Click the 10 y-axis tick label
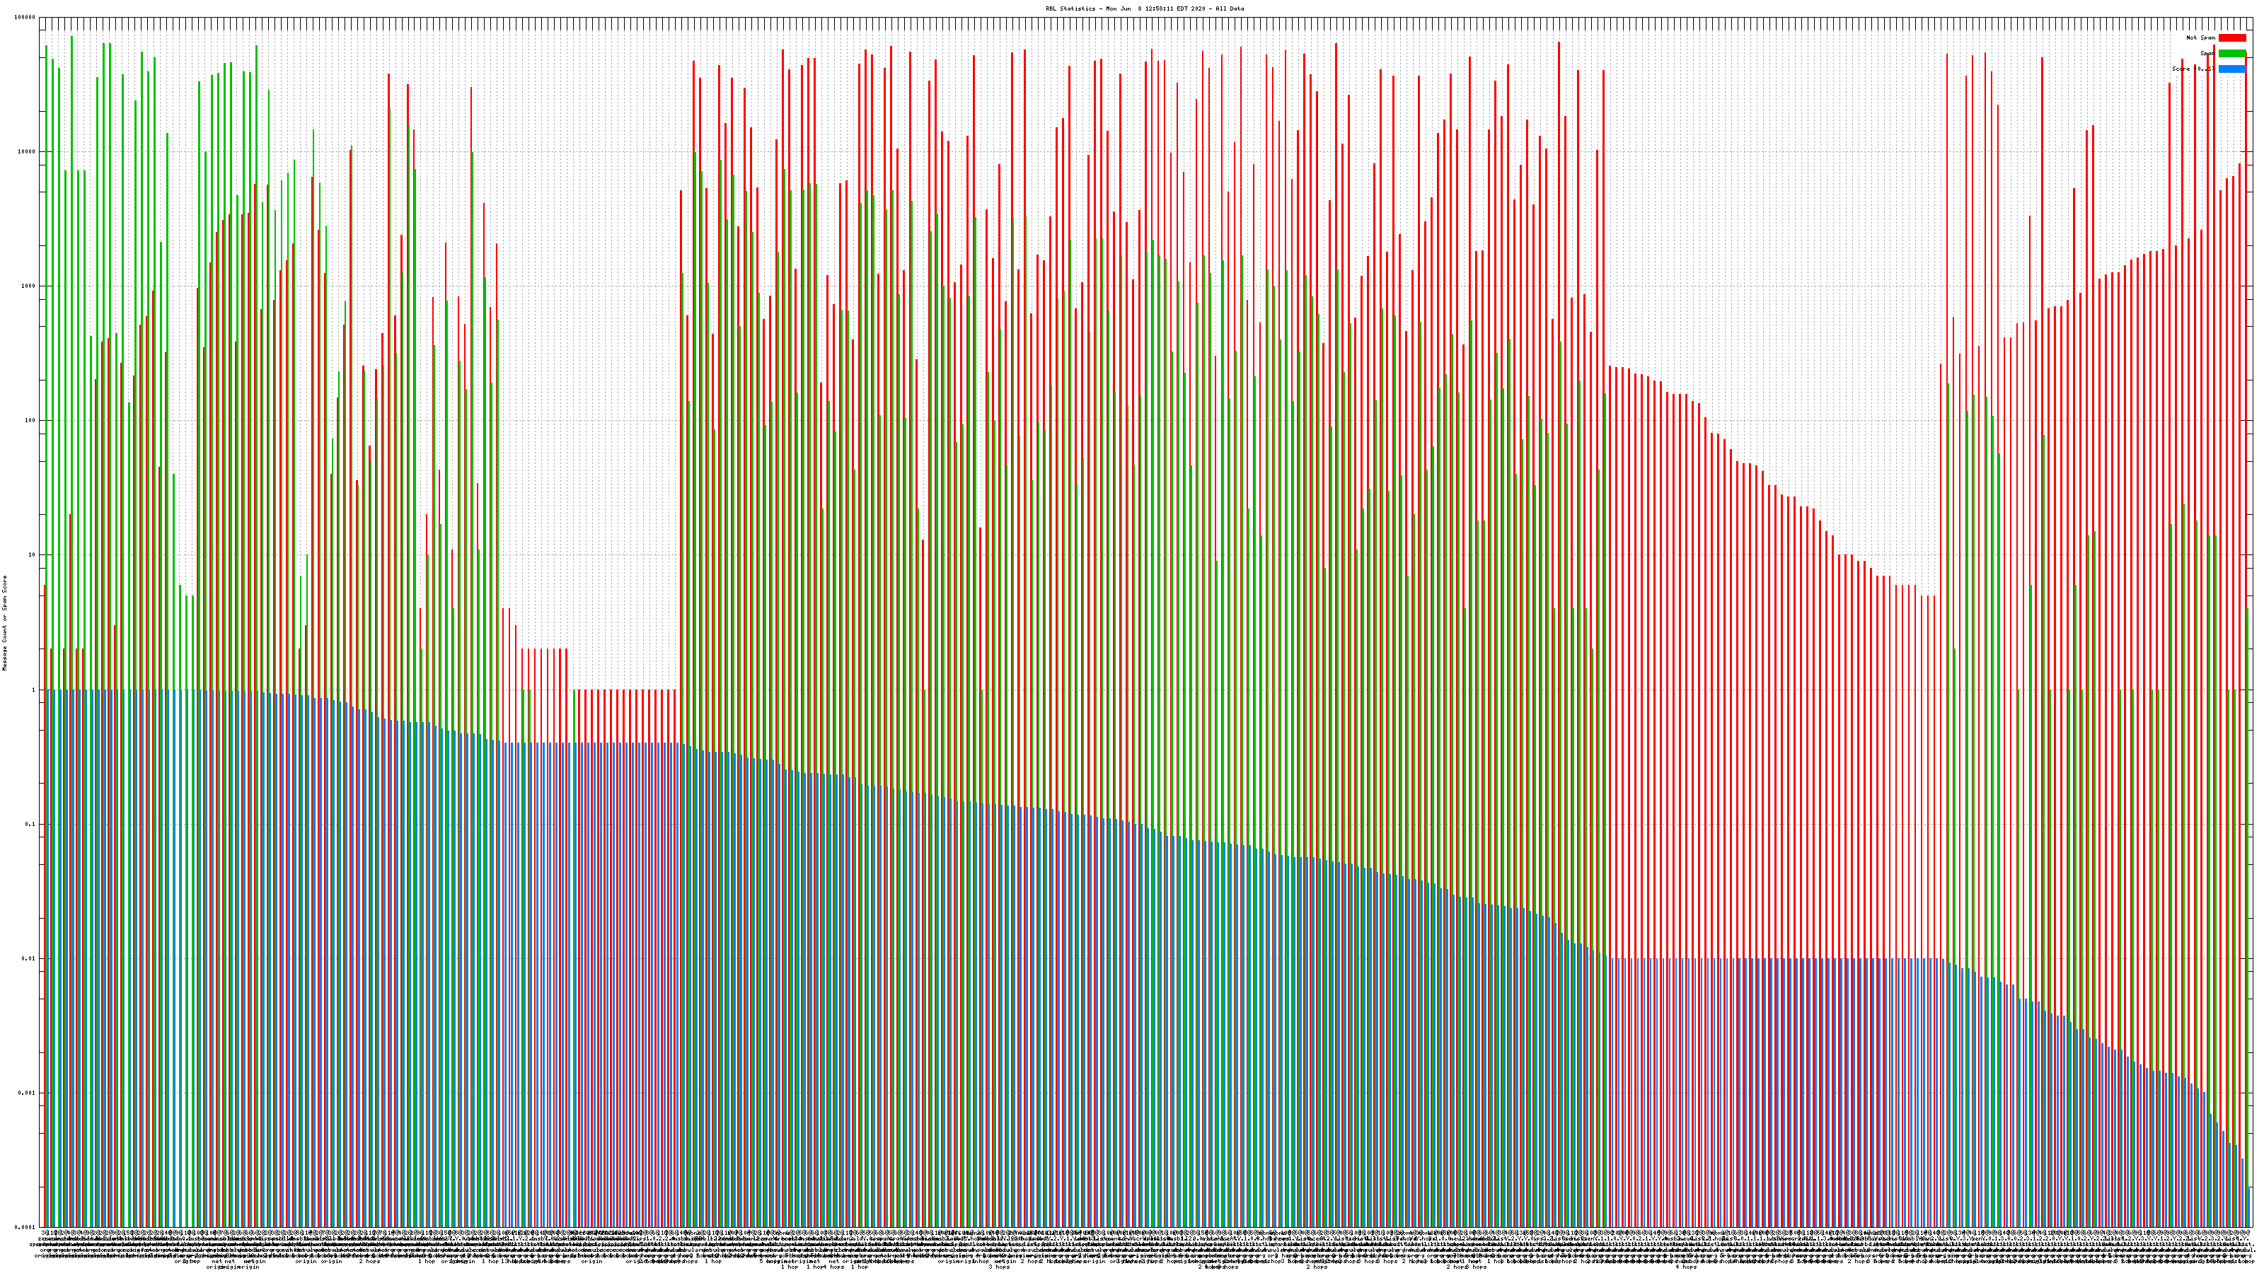 pos(32,555)
